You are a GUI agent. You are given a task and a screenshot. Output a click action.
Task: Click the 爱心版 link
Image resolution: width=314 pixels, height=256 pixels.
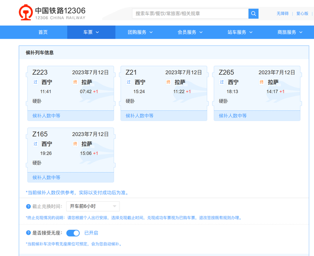point(302,14)
